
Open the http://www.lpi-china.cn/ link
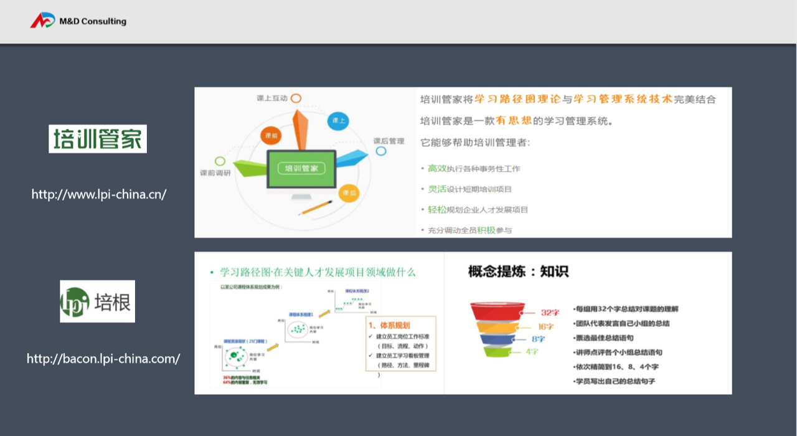(99, 194)
